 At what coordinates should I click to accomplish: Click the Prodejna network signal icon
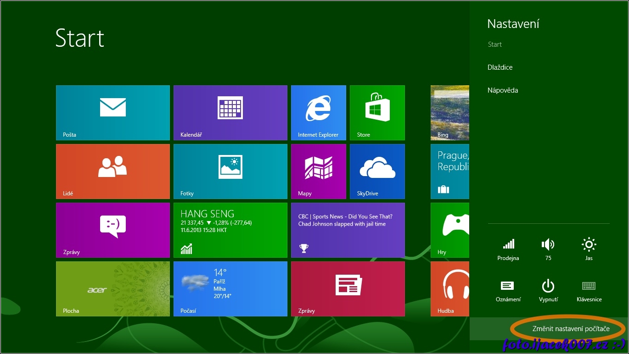click(x=508, y=249)
